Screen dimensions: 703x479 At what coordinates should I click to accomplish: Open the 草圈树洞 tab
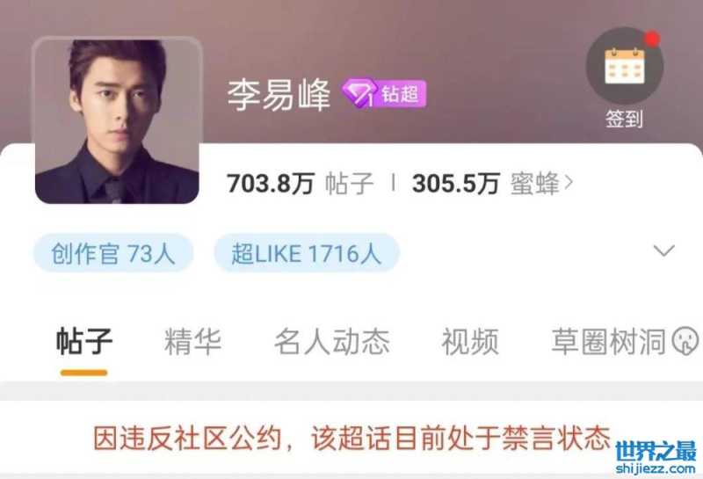pyautogui.click(x=608, y=342)
